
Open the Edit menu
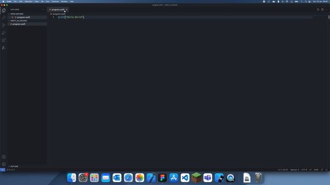(x=21, y=2)
